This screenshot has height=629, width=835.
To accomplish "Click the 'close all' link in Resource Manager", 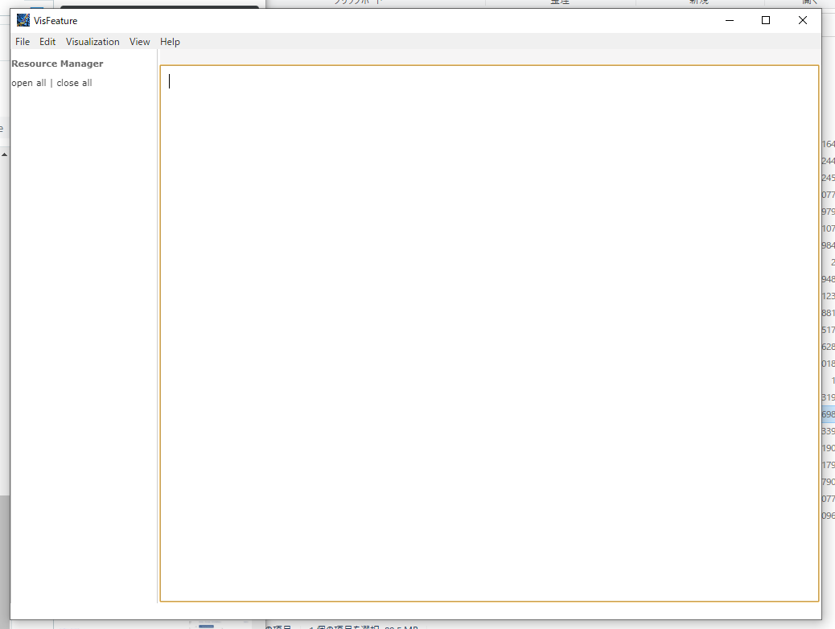I will pyautogui.click(x=74, y=83).
